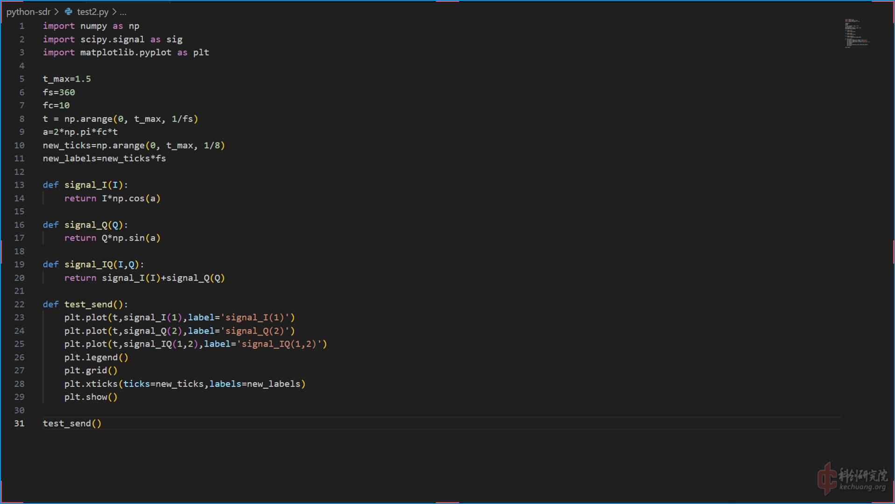This screenshot has width=895, height=504.
Task: Place cursor on plt.show() statement
Action: [x=91, y=397]
